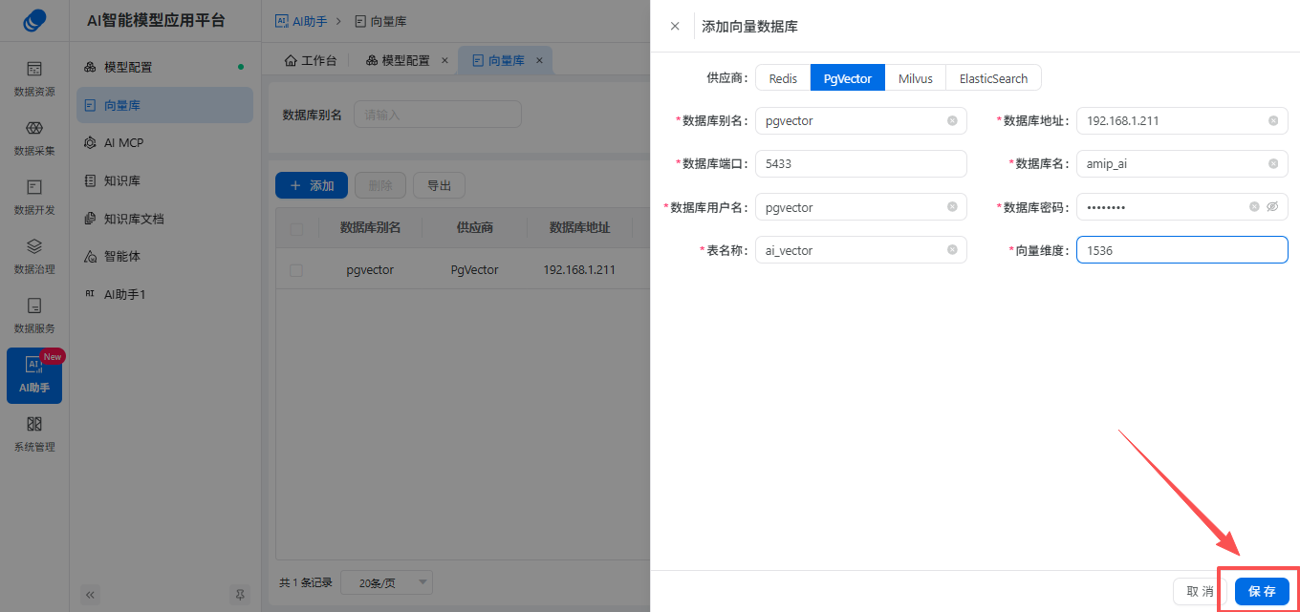1300x612 pixels.
Task: Check the select-all header checkbox
Action: 296,228
